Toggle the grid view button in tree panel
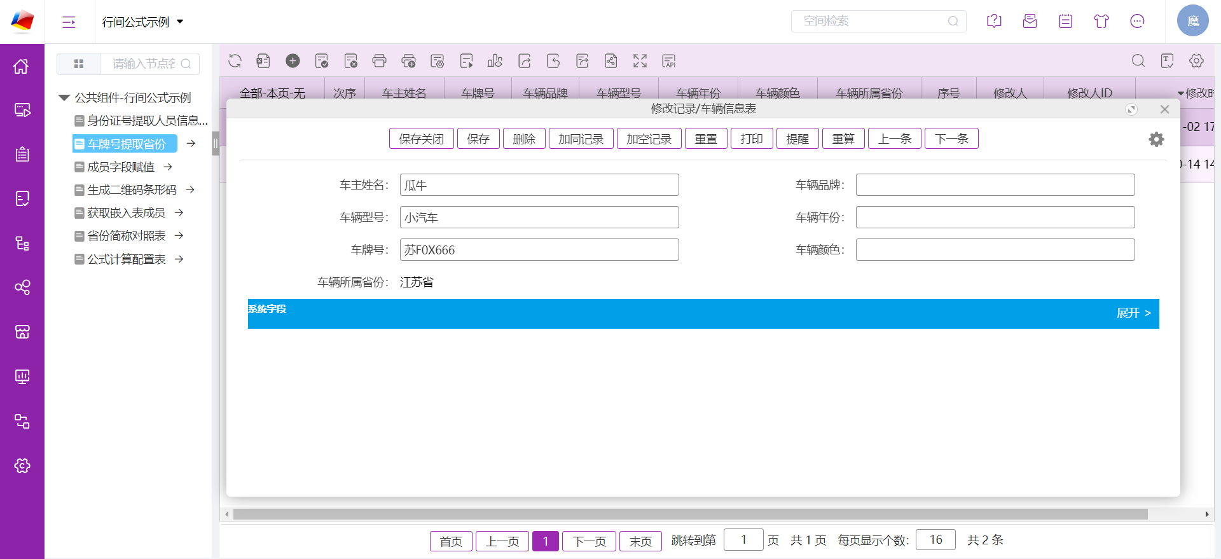The image size is (1221, 559). coord(79,64)
